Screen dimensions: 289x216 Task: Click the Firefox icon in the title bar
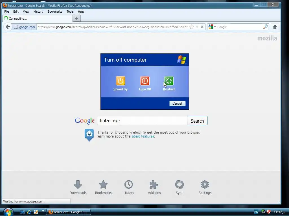[5, 5]
